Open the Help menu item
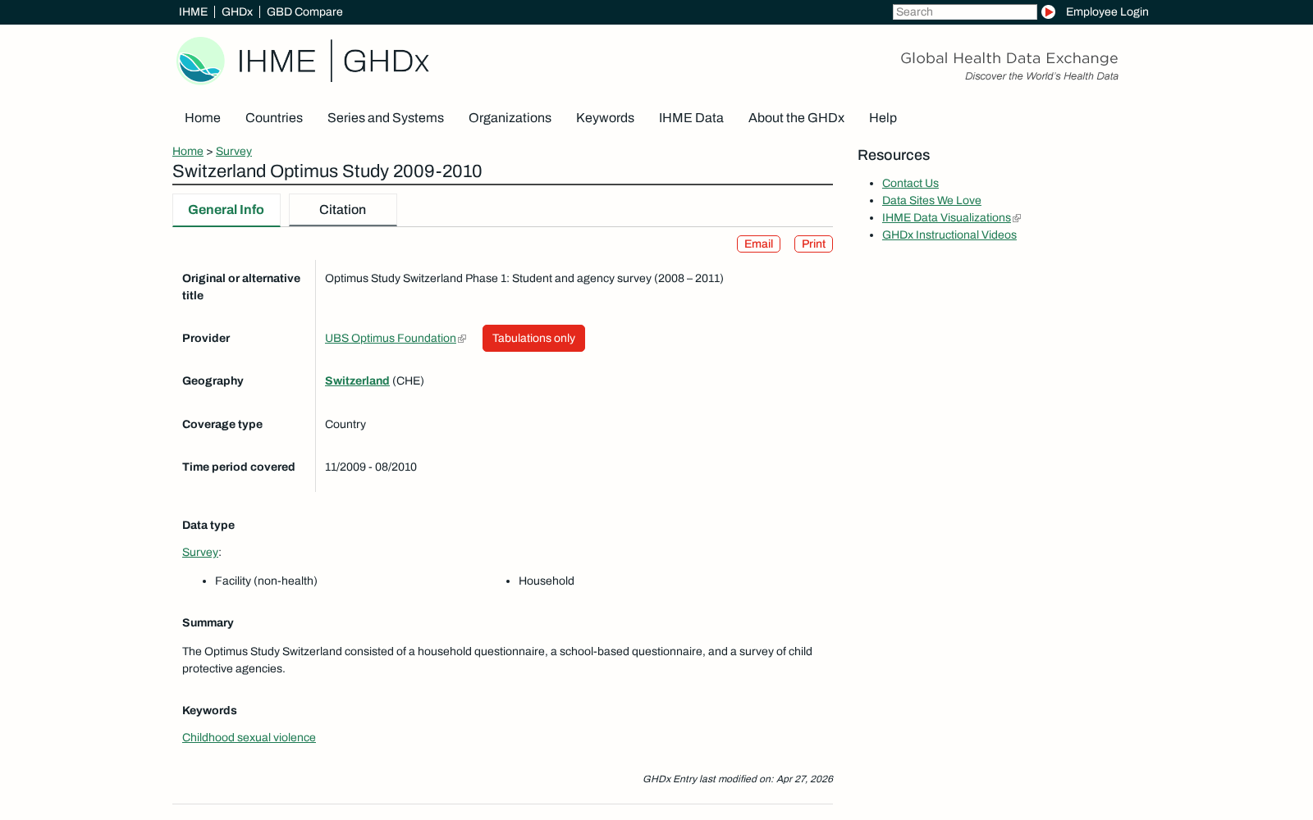This screenshot has width=1313, height=820. click(x=883, y=118)
